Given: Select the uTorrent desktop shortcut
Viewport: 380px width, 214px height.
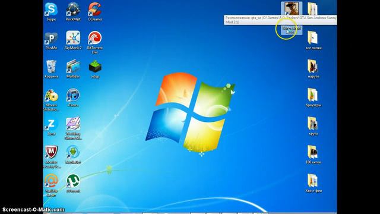Looking at the screenshot, I should [73, 181].
